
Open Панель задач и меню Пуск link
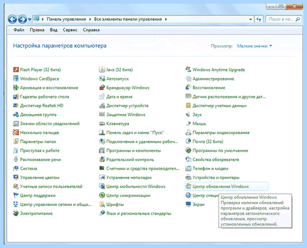[135, 133]
